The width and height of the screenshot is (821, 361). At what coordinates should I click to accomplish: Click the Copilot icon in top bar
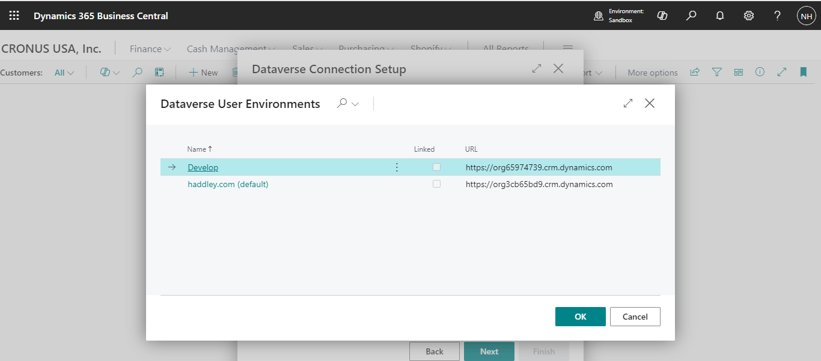tap(662, 16)
